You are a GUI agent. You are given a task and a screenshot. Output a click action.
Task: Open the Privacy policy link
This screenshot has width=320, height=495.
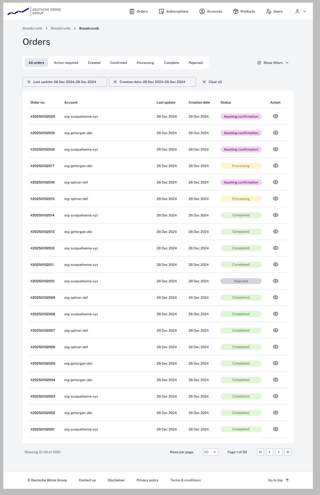coord(147,480)
